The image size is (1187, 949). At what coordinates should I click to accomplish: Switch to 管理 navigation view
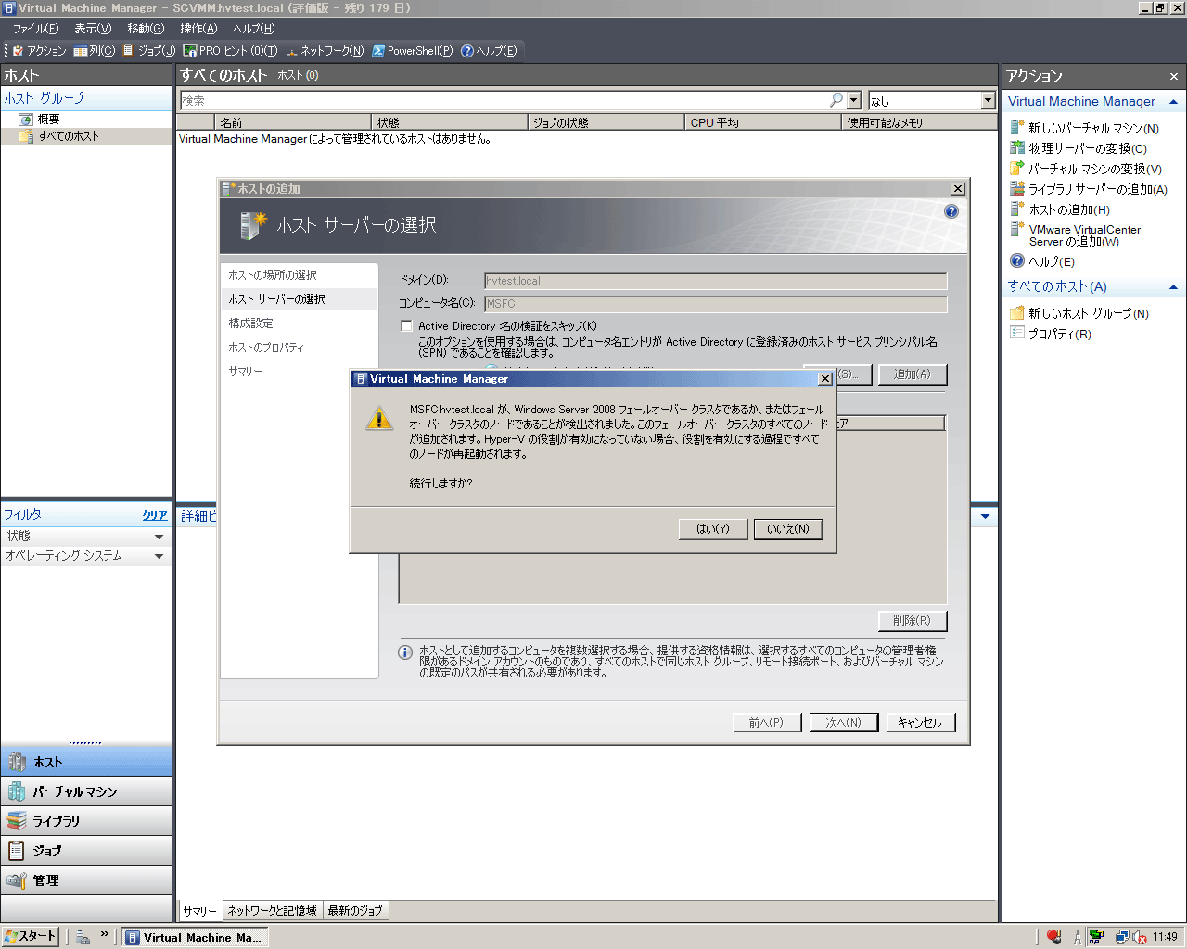86,880
